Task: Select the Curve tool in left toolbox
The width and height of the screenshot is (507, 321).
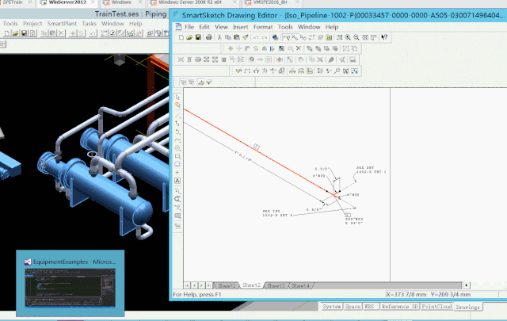Action: tap(177, 139)
